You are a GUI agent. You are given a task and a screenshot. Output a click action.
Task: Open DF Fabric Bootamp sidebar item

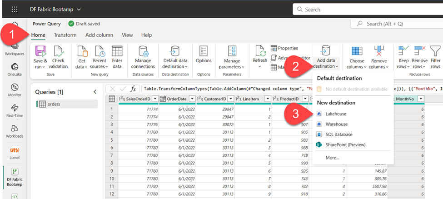(15, 177)
